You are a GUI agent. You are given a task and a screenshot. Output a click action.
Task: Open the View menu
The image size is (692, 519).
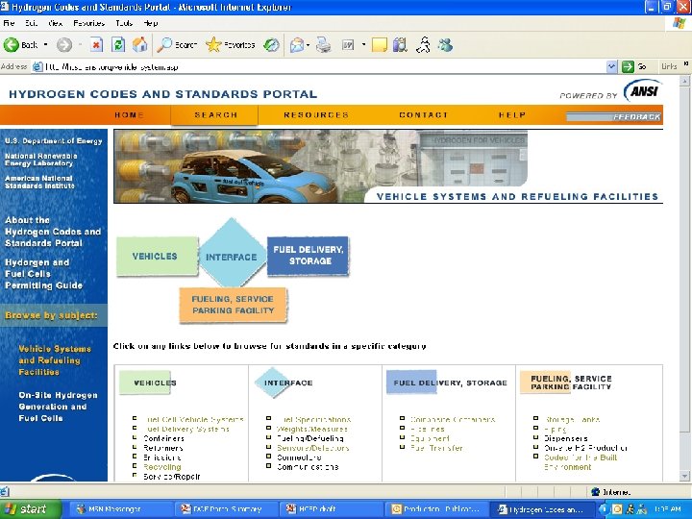point(55,23)
